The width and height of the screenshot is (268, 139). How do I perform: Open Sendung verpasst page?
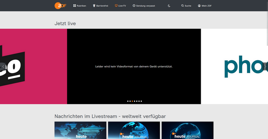pyautogui.click(x=144, y=6)
